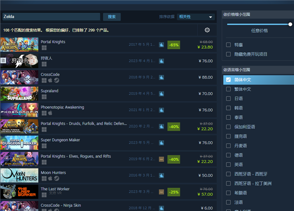This screenshot has height=211, width=294.
Task: Collapse the 依语言缩小范围 filter section
Action: pos(258,70)
